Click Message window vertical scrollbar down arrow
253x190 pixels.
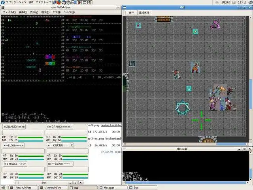250,180
